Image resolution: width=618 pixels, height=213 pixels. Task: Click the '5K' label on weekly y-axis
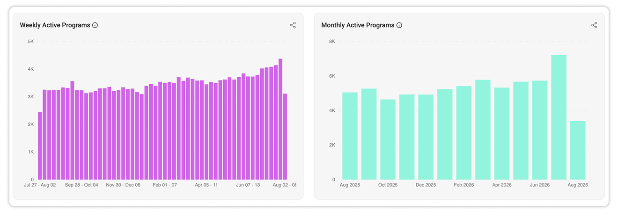click(x=30, y=42)
